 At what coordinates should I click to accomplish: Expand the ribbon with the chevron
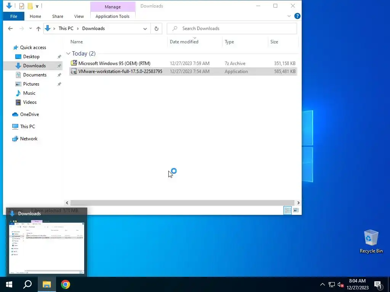(x=289, y=16)
